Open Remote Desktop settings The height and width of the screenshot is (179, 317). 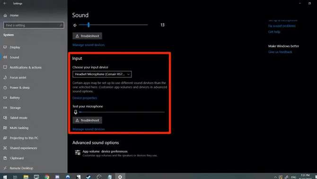click(x=18, y=168)
